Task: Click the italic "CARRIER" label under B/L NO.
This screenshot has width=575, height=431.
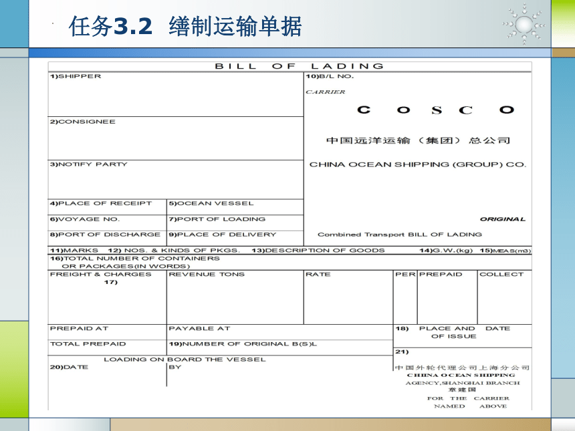Action: (326, 92)
